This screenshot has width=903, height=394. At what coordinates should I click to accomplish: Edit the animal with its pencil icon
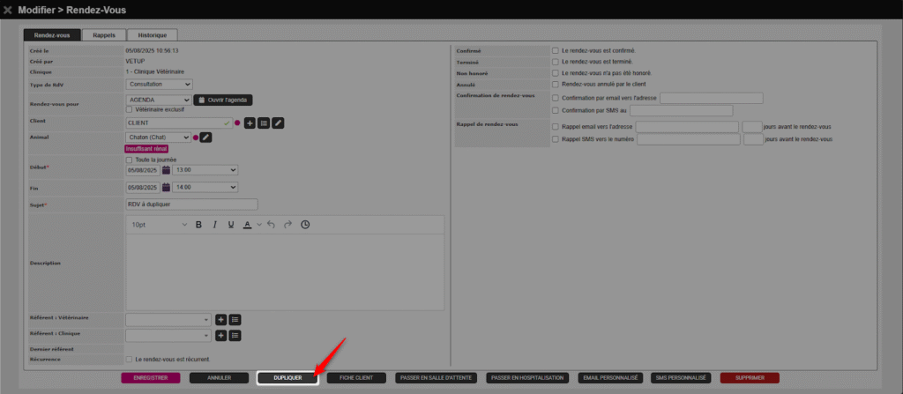206,138
